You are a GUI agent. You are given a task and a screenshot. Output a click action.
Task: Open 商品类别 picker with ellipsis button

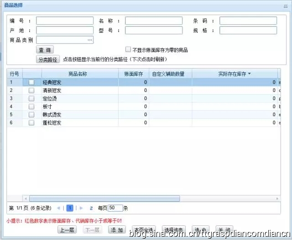coord(90,40)
